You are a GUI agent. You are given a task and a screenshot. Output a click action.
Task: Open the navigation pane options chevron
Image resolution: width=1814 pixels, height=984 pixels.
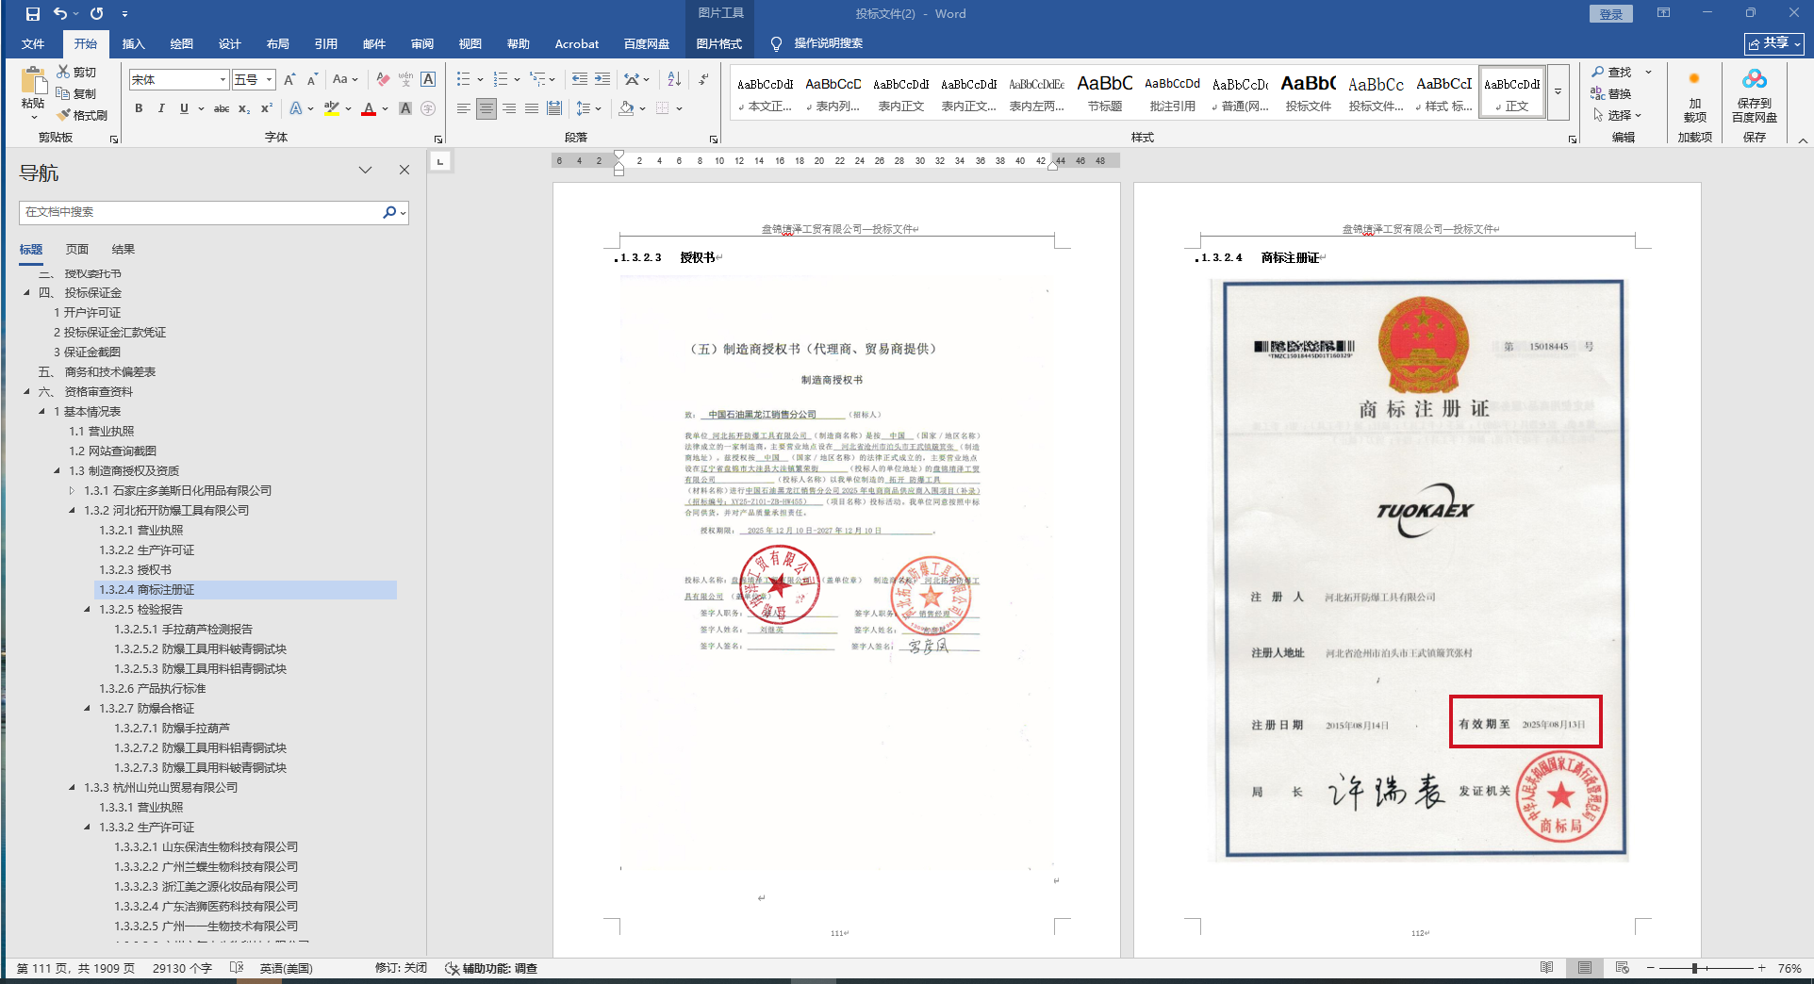365,171
